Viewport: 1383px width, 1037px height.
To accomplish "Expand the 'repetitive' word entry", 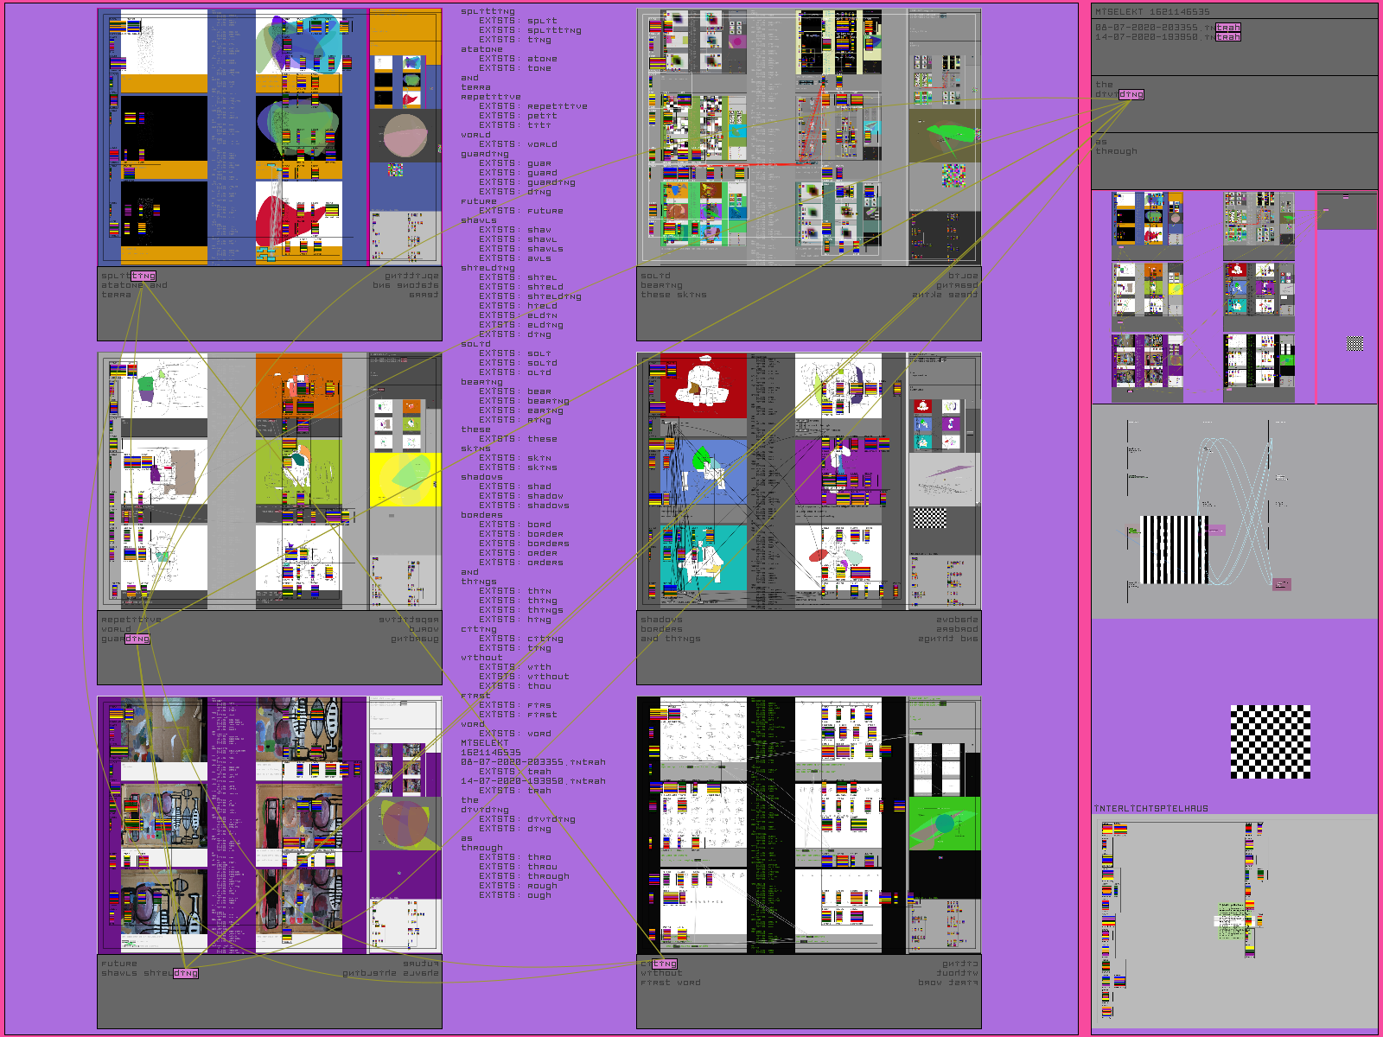I will pyautogui.click(x=490, y=97).
